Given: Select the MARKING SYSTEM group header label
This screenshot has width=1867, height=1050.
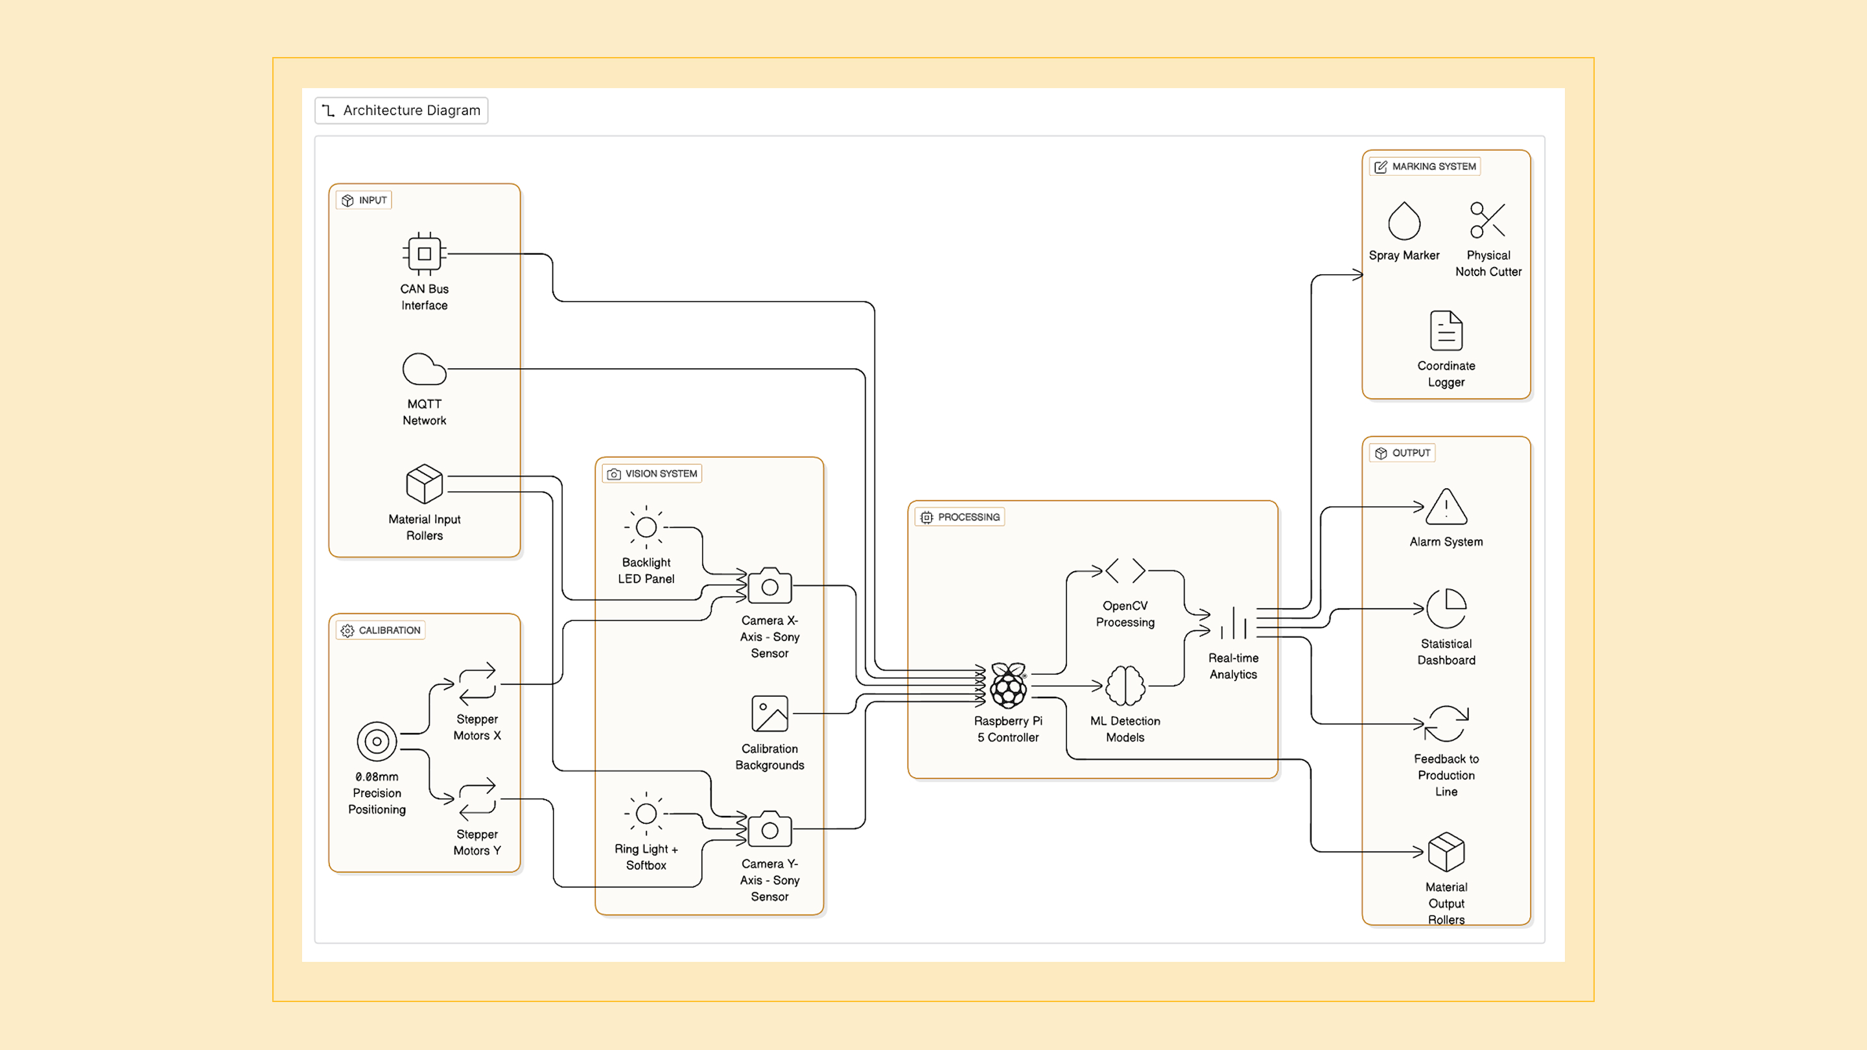Looking at the screenshot, I should (x=1424, y=166).
